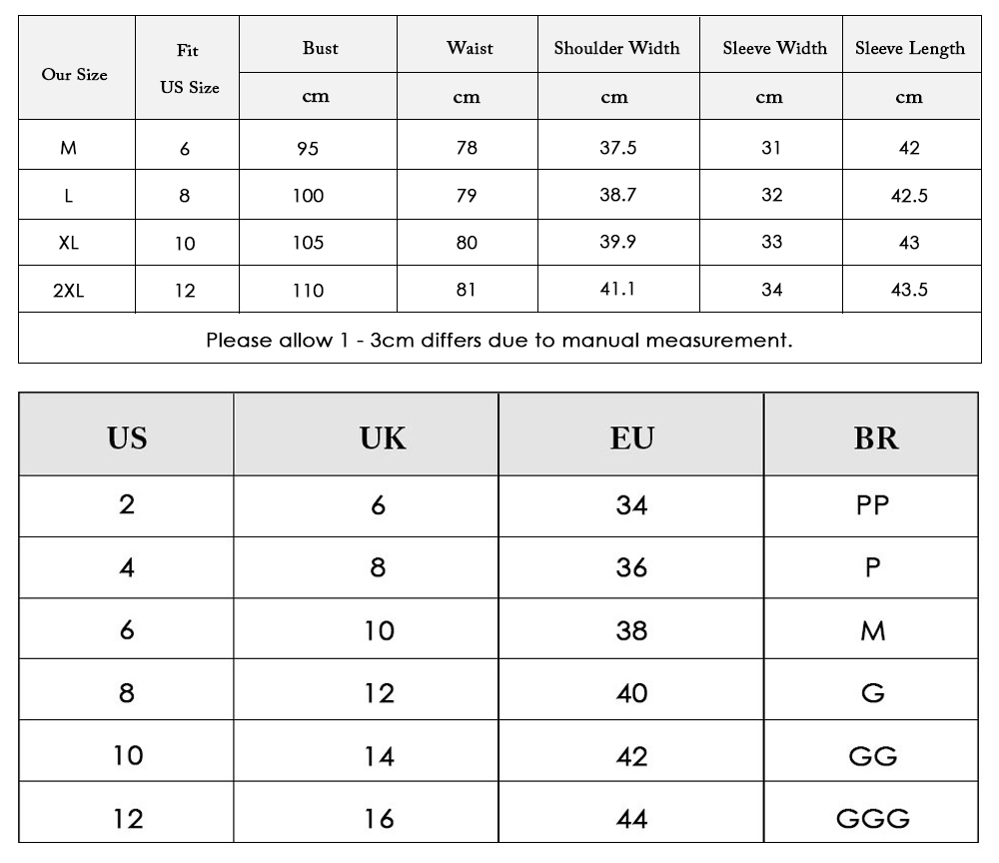This screenshot has height=863, width=999.
Task: Select the manual measurement note text
Action: (x=499, y=340)
